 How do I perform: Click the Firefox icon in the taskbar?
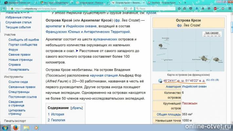tap(15, 128)
